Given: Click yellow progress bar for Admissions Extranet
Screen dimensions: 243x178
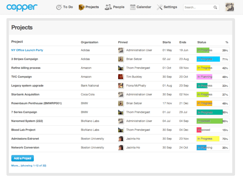Looking at the screenshot, I should coord(208,139).
